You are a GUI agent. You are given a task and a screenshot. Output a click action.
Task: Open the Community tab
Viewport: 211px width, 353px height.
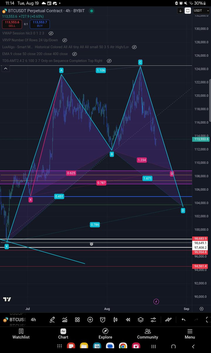[x=148, y=334]
